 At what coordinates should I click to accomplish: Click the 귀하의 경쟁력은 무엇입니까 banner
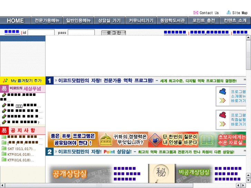(123, 139)
